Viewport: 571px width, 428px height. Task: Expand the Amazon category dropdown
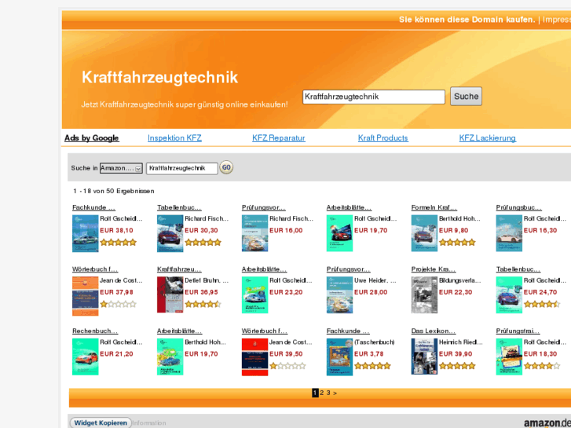point(121,168)
